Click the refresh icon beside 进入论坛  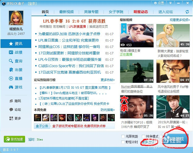point(187,12)
